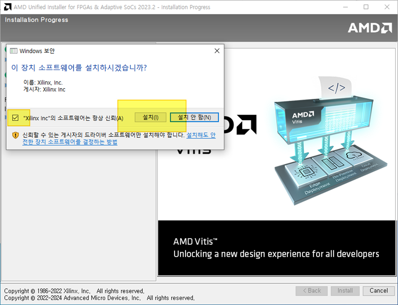The image size is (398, 305).
Task: Click the disabled Install button
Action: click(345, 291)
